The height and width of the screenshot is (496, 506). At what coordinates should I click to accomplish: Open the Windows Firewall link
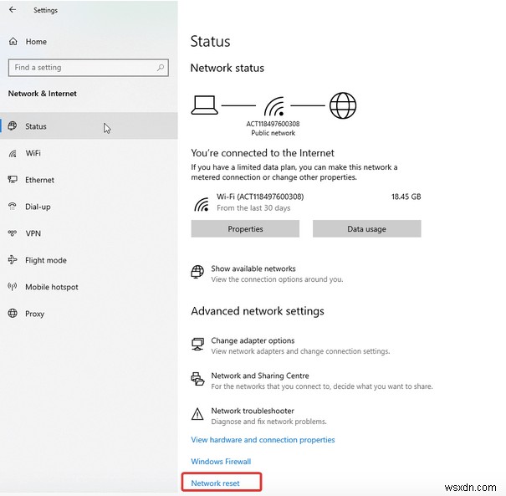(221, 462)
